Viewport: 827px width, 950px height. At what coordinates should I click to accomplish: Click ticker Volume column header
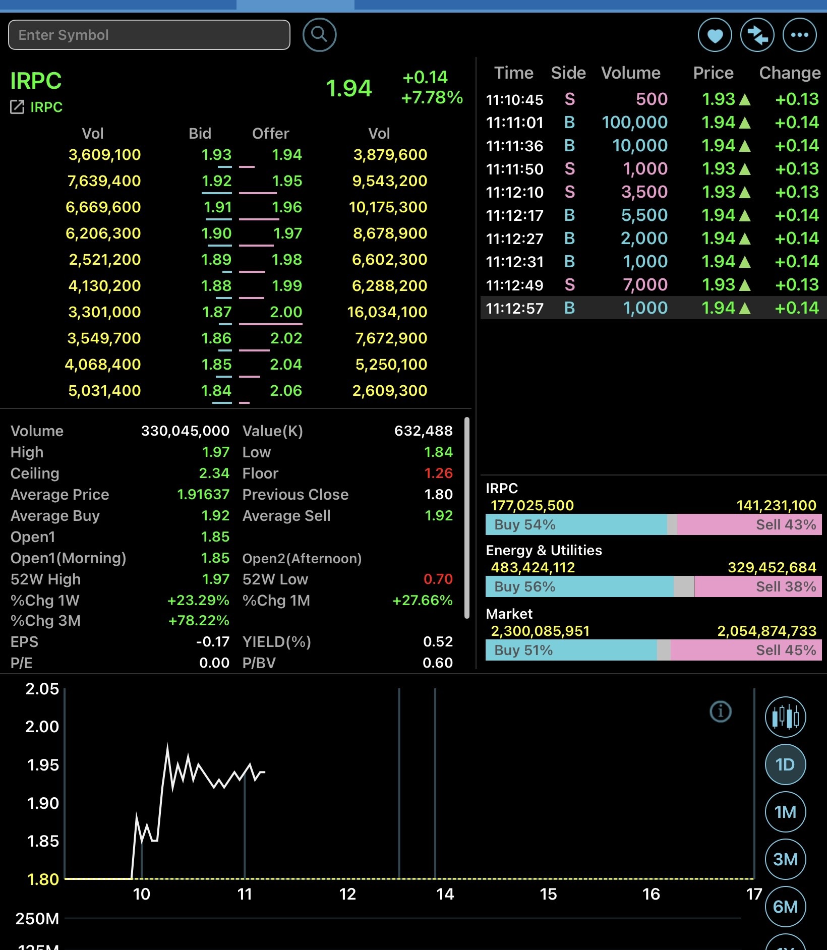[631, 73]
